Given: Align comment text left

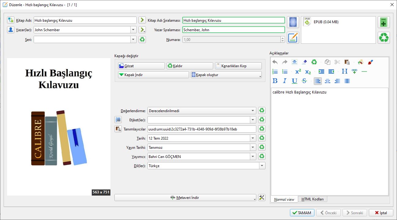Looking at the screenshot, I should [317, 81].
